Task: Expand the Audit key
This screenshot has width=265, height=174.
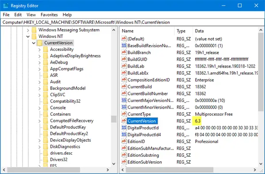Action: (x=39, y=82)
